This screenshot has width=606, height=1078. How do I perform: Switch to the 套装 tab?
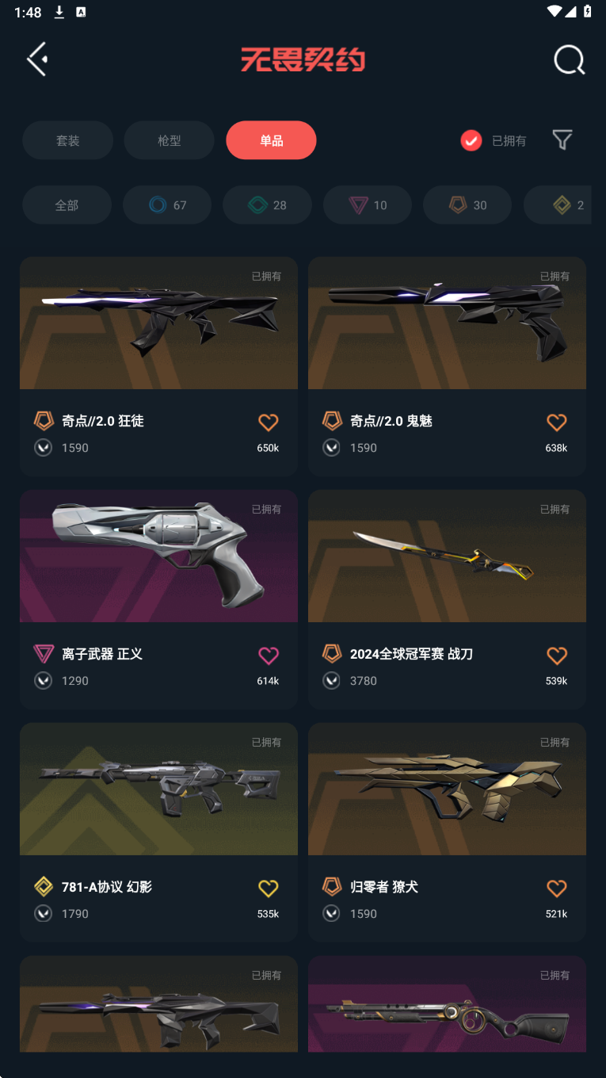point(68,140)
